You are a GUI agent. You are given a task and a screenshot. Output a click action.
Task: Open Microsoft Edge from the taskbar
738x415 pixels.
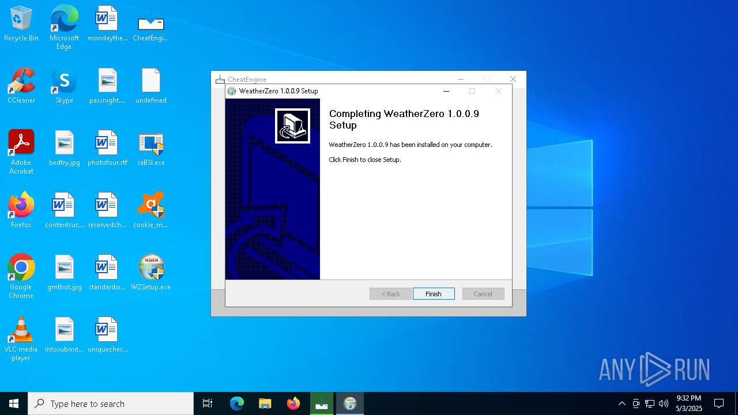(x=237, y=403)
